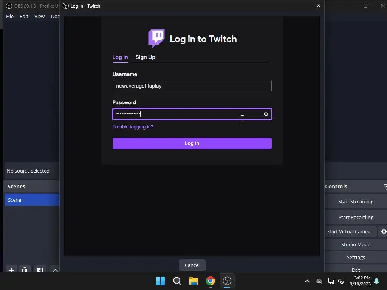This screenshot has height=290, width=387.
Task: Minimize the OBS main window
Action: click(x=348, y=6)
